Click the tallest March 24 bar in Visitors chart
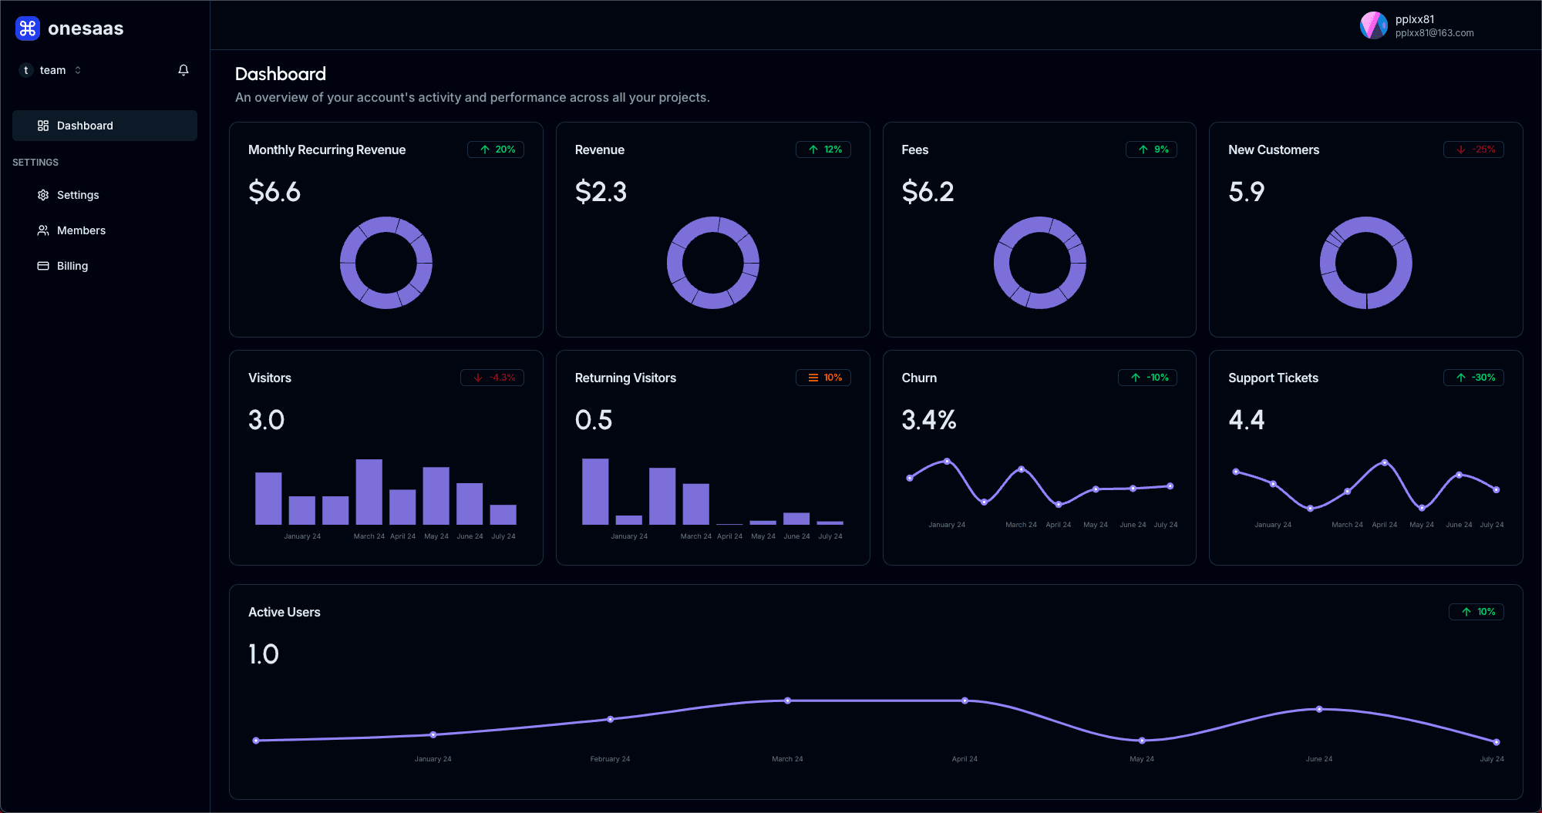 click(369, 492)
